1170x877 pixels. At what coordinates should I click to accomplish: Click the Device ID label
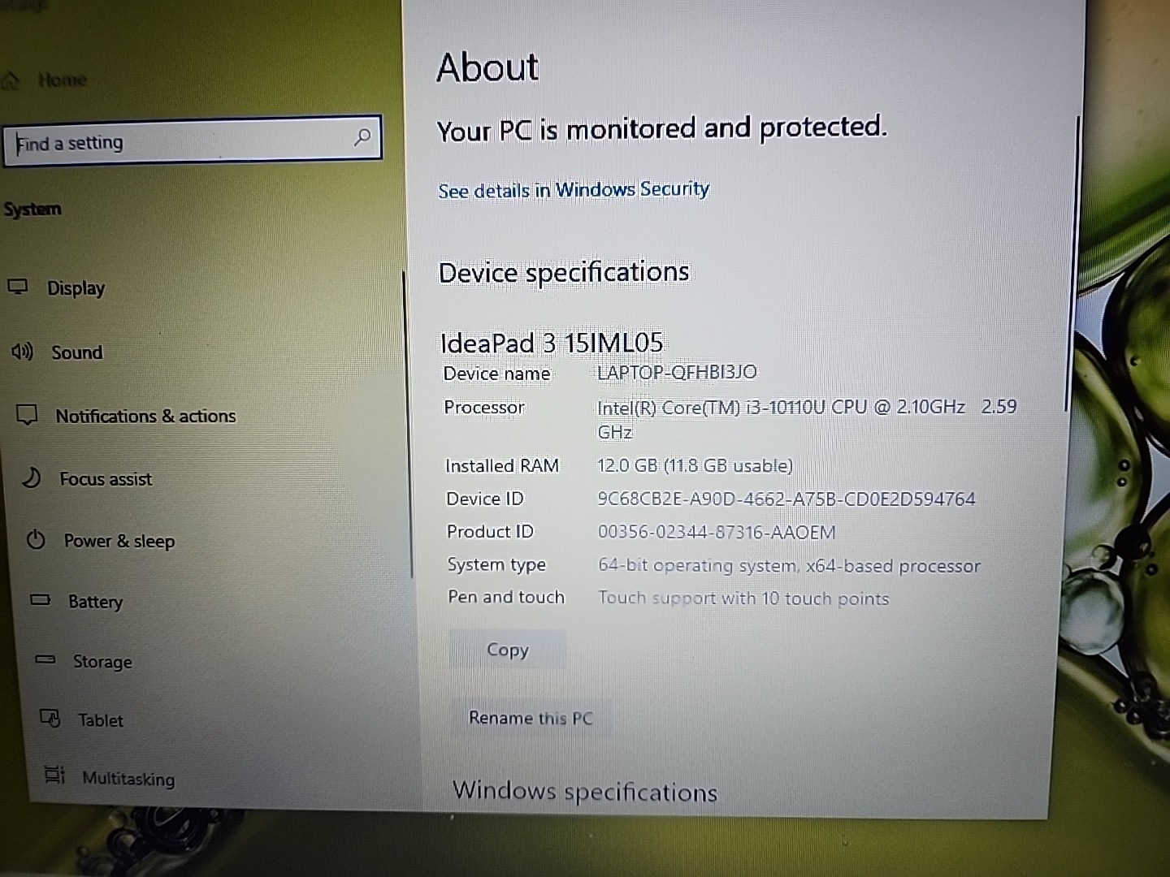(x=485, y=499)
